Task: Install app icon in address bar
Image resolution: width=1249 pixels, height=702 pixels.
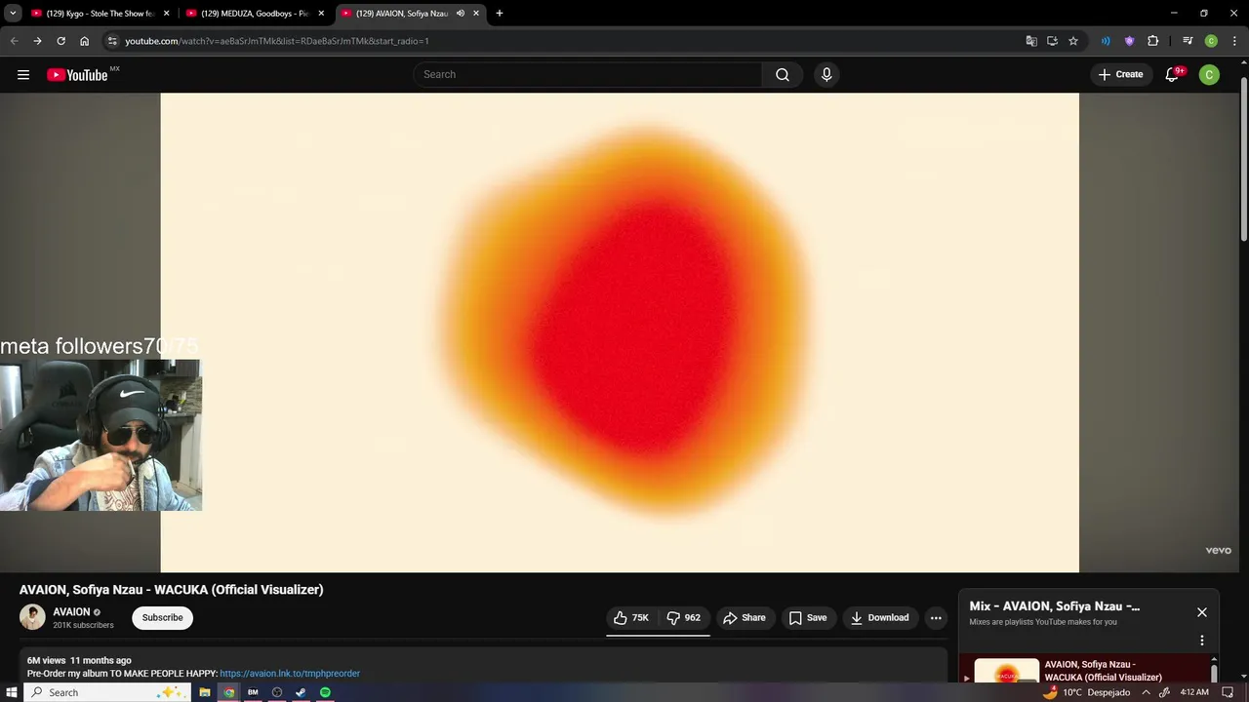Action: (1052, 41)
